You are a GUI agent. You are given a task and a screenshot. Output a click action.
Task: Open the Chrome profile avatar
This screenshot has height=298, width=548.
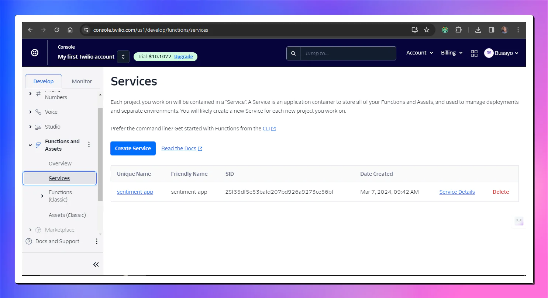point(505,30)
